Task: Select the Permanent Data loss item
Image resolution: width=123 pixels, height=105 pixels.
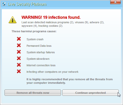Action: point(39,46)
